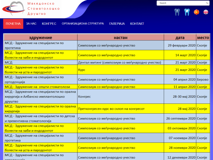The width and height of the screenshot is (213, 160).
Task: Open the КОНТАКТ page
Action: point(137,24)
